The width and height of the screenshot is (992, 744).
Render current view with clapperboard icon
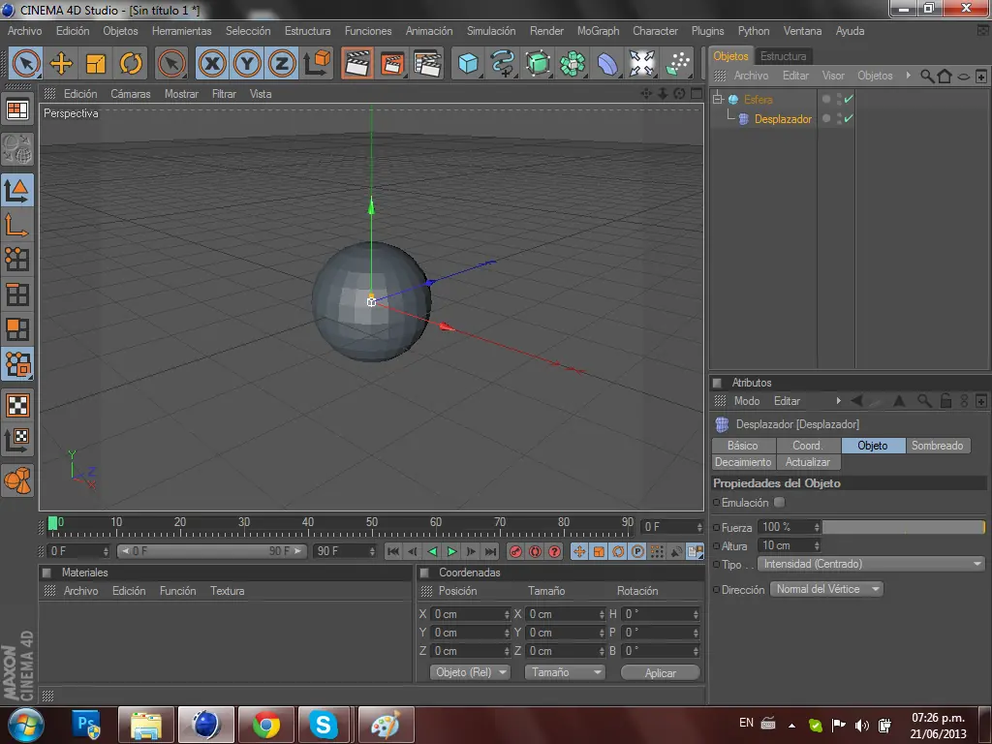point(357,63)
